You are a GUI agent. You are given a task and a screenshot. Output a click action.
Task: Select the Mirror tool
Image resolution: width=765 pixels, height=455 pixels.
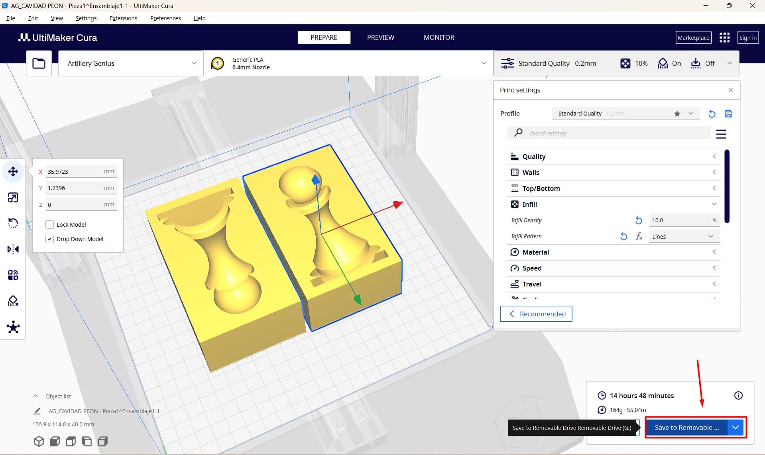13,249
